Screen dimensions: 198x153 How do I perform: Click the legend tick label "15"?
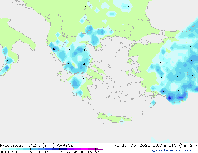click(x=46, y=152)
